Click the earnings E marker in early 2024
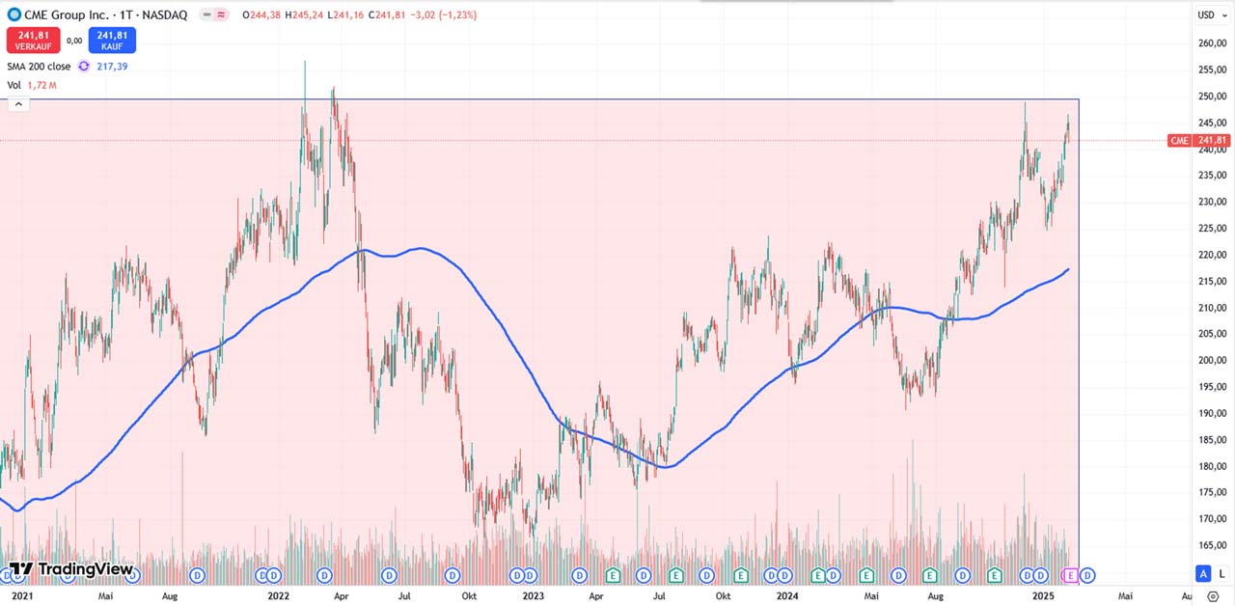 click(819, 576)
